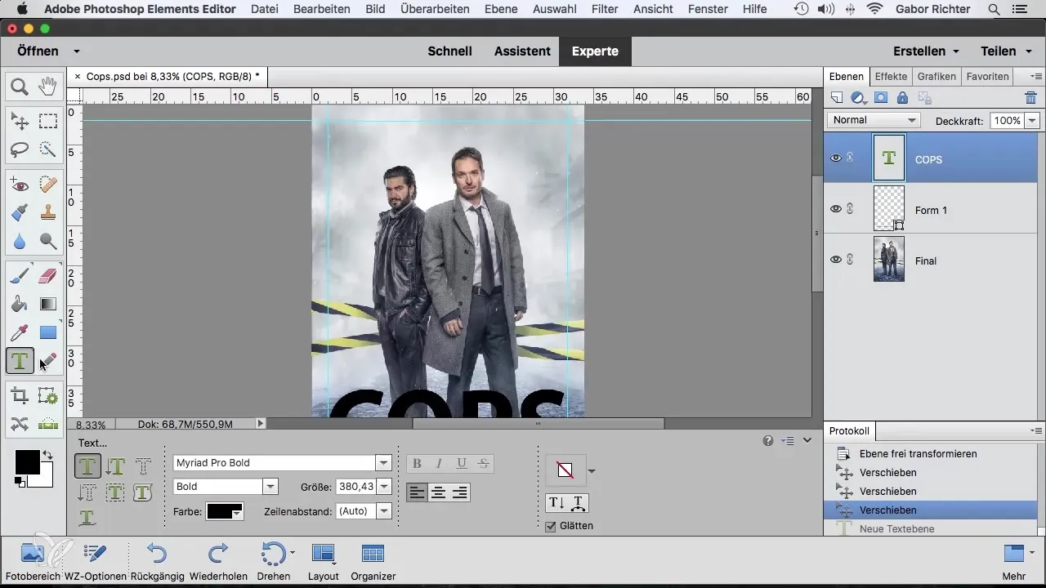Expand the Öffnen dropdown arrow
1046x588 pixels.
point(76,51)
